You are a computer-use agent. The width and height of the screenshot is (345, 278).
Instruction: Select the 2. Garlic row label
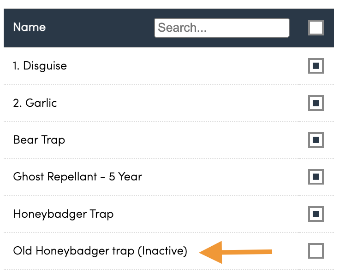pyautogui.click(x=35, y=103)
